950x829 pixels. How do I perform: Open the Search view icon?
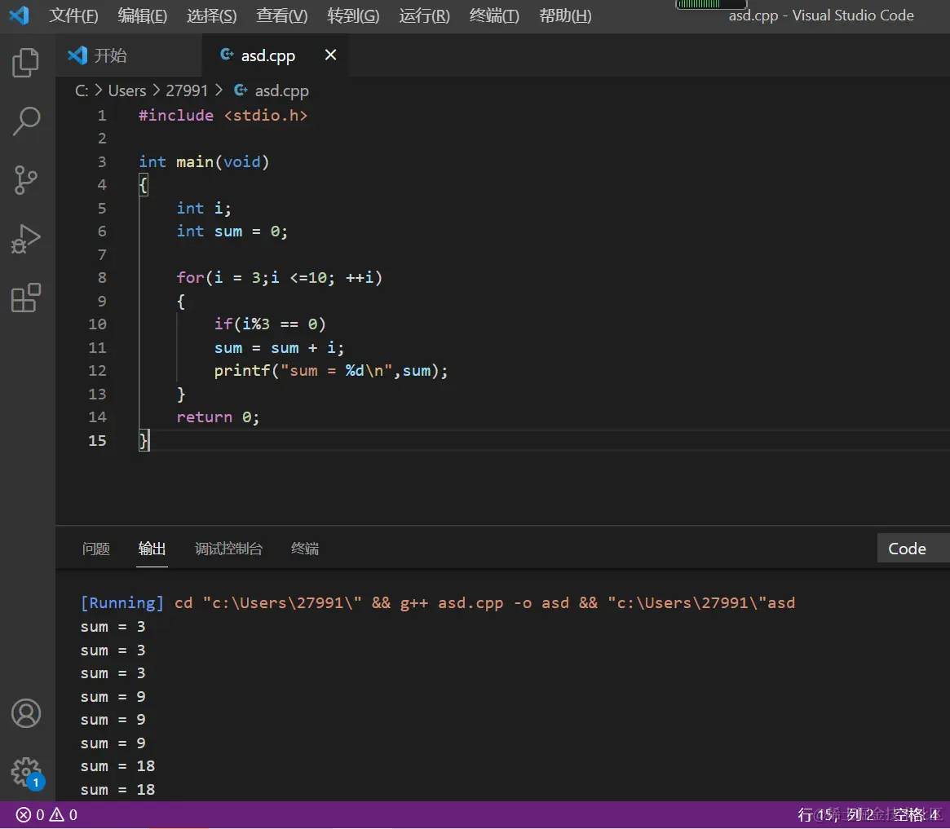click(x=26, y=121)
